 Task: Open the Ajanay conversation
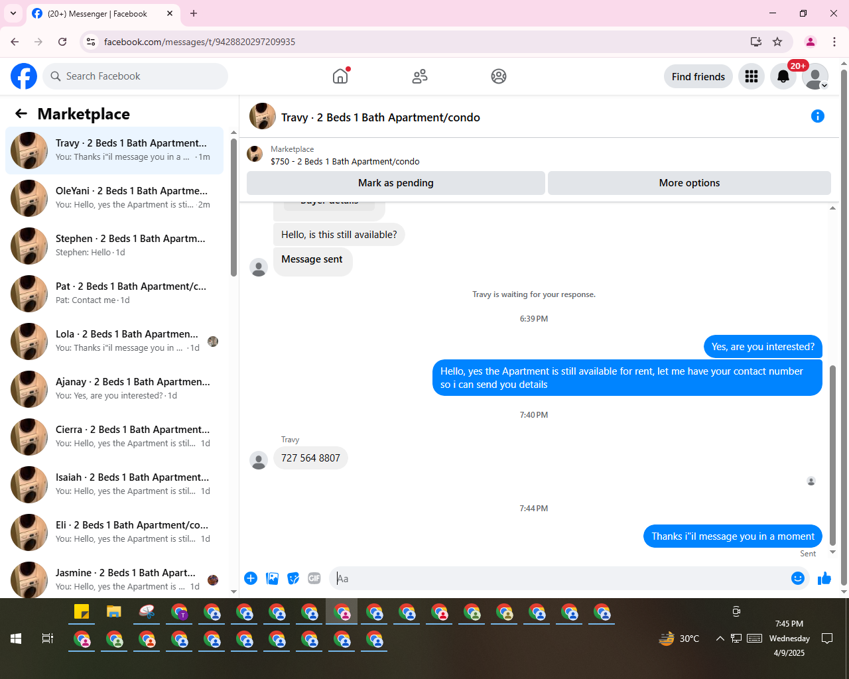click(114, 389)
